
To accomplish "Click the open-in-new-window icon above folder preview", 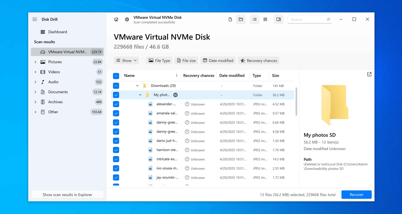I will [x=369, y=74].
